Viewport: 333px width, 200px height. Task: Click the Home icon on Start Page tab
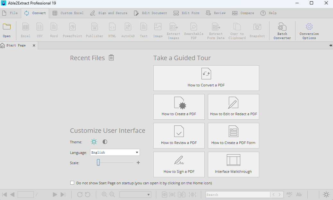tap(3, 45)
